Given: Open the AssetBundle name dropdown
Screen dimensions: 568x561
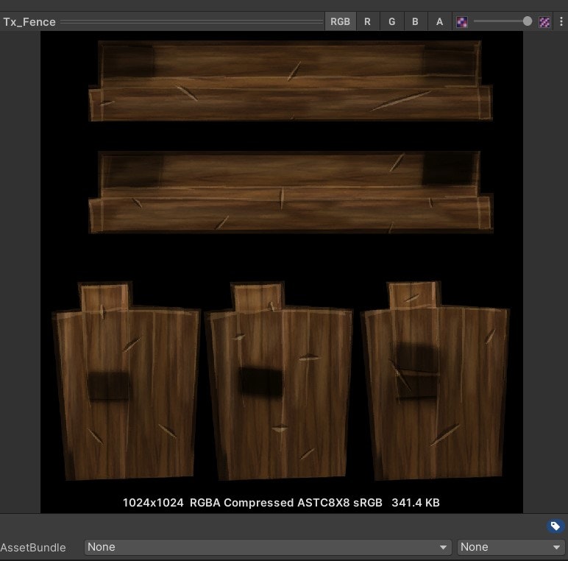Looking at the screenshot, I should point(268,547).
